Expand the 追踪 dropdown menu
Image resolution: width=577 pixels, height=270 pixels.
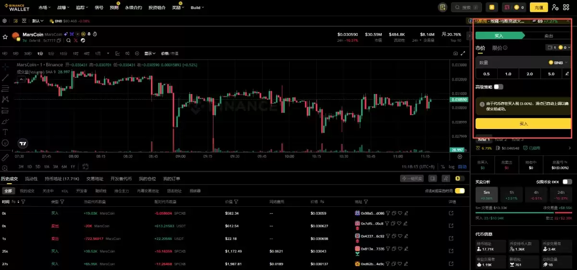[82, 8]
